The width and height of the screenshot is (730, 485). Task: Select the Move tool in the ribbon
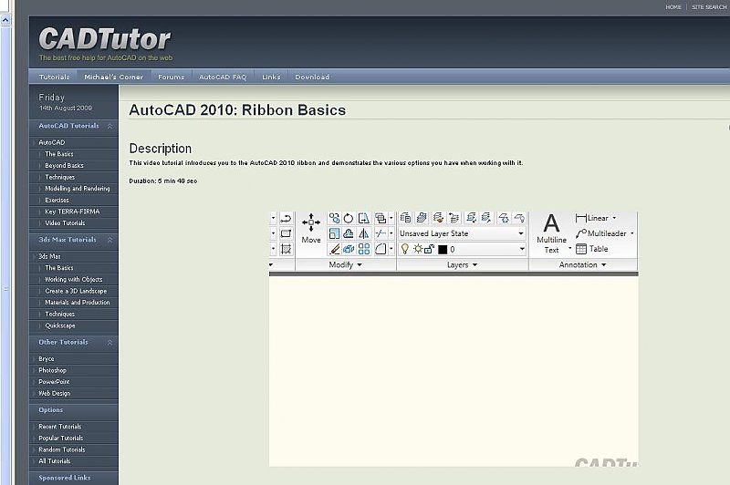click(x=311, y=228)
